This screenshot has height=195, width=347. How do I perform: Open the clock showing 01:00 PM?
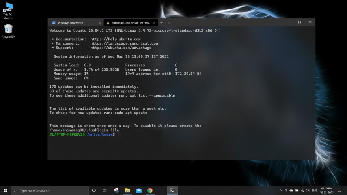pyautogui.click(x=326, y=190)
